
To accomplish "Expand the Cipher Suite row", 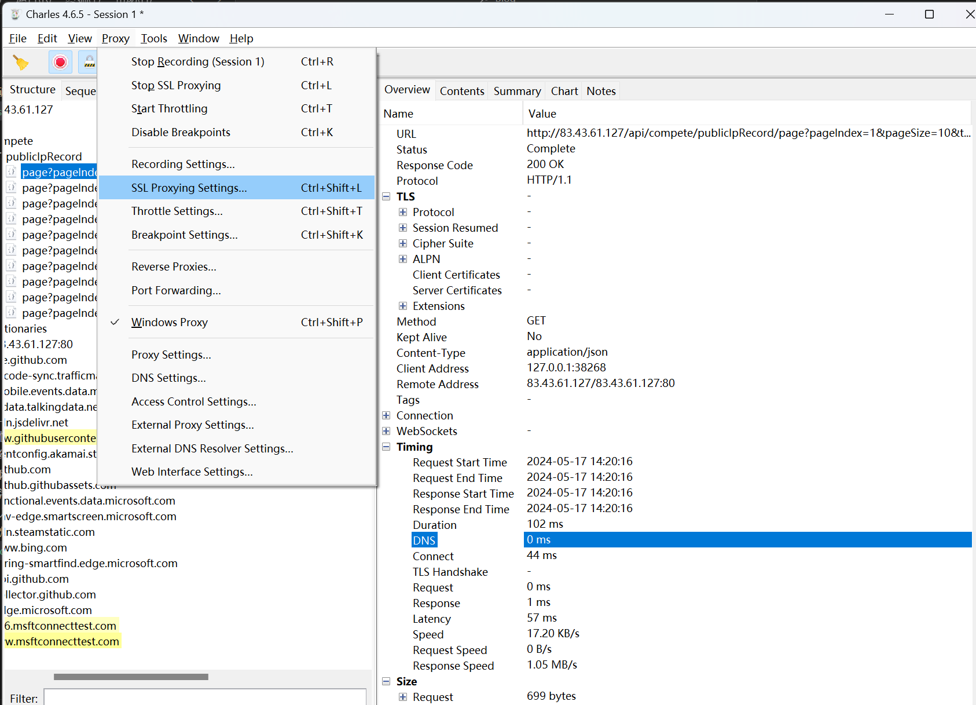I will 403,243.
